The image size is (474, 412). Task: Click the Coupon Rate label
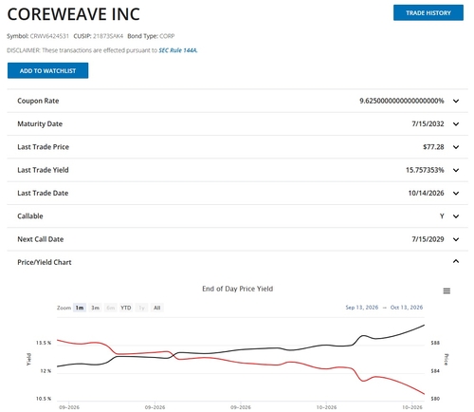click(x=38, y=101)
